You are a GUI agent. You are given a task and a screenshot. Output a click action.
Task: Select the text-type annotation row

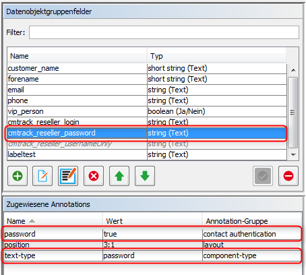point(152,255)
